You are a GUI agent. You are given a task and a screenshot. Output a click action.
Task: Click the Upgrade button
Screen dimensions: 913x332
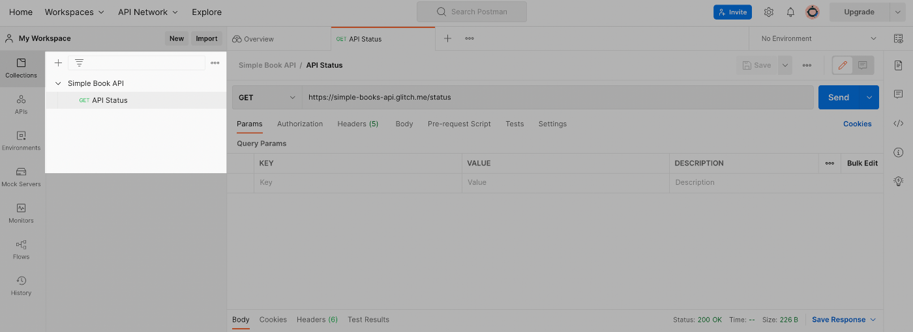click(x=860, y=12)
